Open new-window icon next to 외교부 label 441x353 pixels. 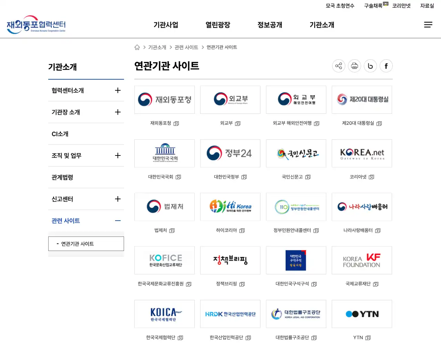(x=238, y=123)
